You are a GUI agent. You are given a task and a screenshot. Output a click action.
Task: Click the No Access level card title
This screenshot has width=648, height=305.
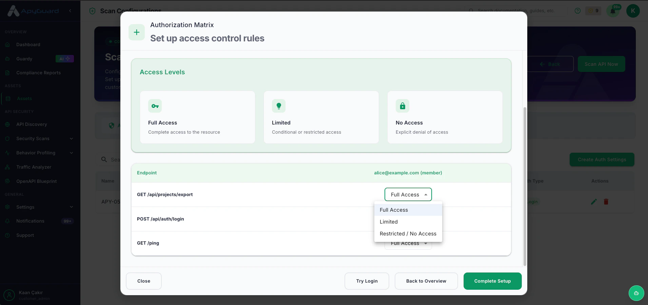pos(409,123)
